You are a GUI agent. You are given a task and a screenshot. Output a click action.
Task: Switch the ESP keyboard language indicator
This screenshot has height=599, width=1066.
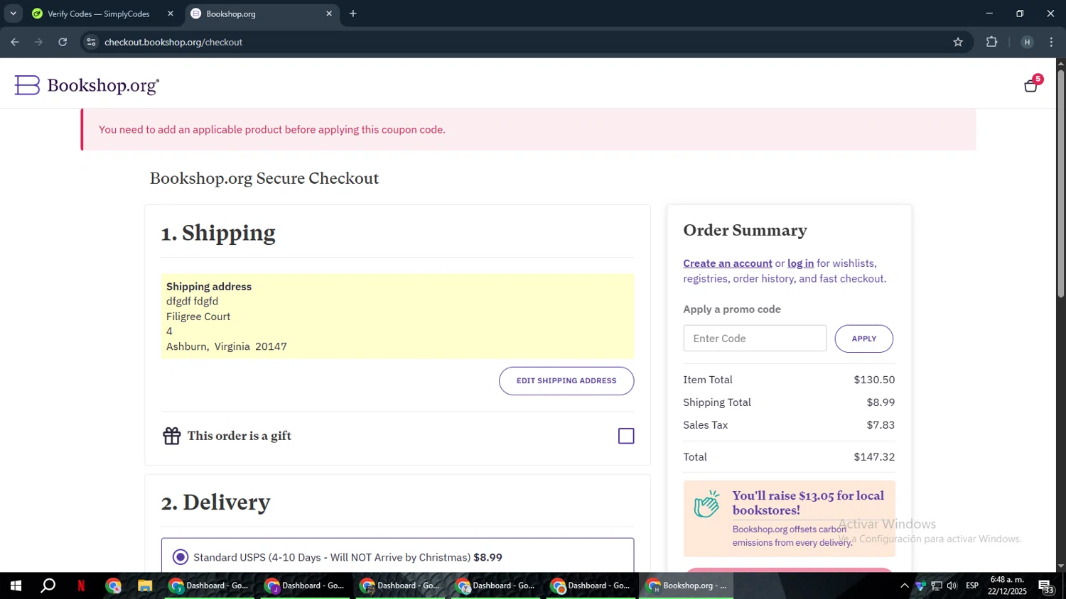click(972, 586)
